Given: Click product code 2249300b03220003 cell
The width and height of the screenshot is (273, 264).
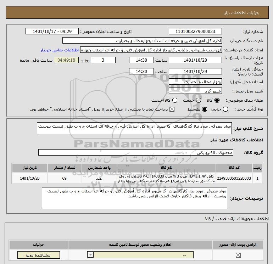Looking at the screenshot, I should point(234,178).
